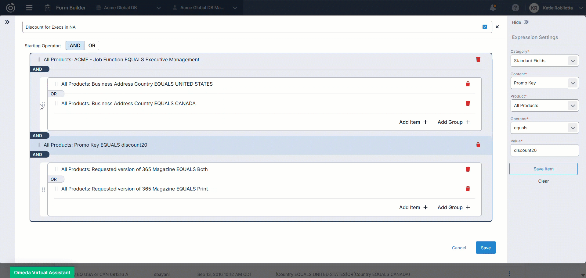
Task: Delete the Job Function Executive Management rule
Action: [478, 59]
